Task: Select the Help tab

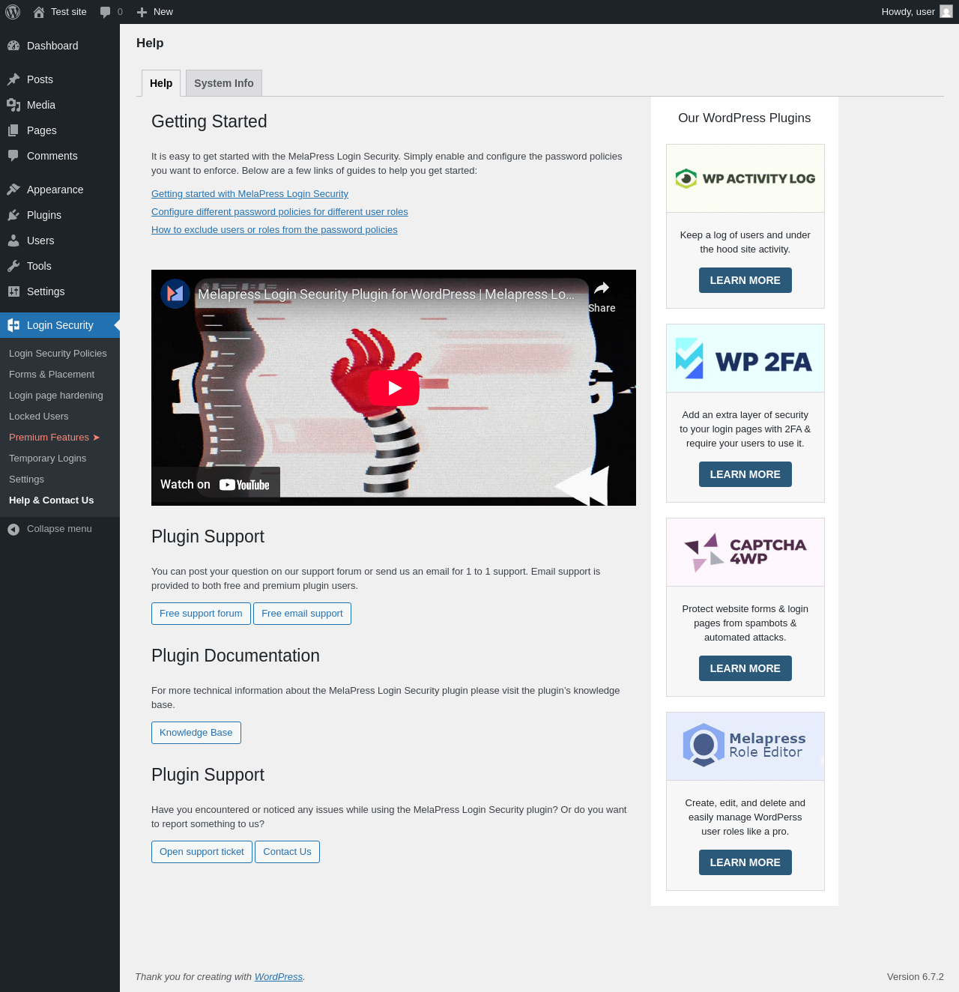Action: pyautogui.click(x=161, y=83)
